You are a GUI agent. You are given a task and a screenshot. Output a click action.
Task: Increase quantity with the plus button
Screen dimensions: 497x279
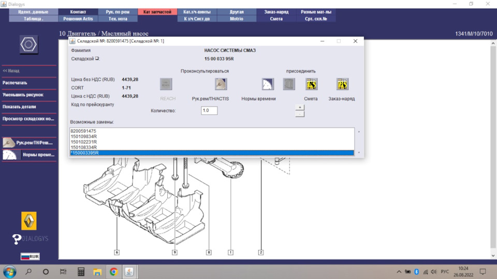point(300,107)
